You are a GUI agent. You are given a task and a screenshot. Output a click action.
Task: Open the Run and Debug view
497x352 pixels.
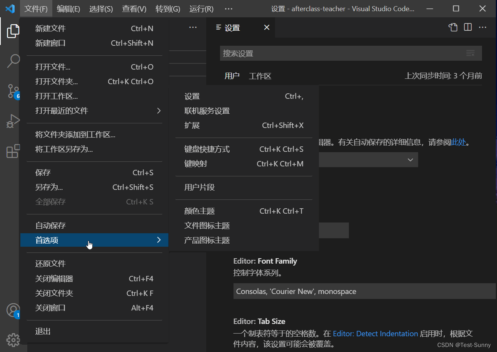pyautogui.click(x=13, y=121)
